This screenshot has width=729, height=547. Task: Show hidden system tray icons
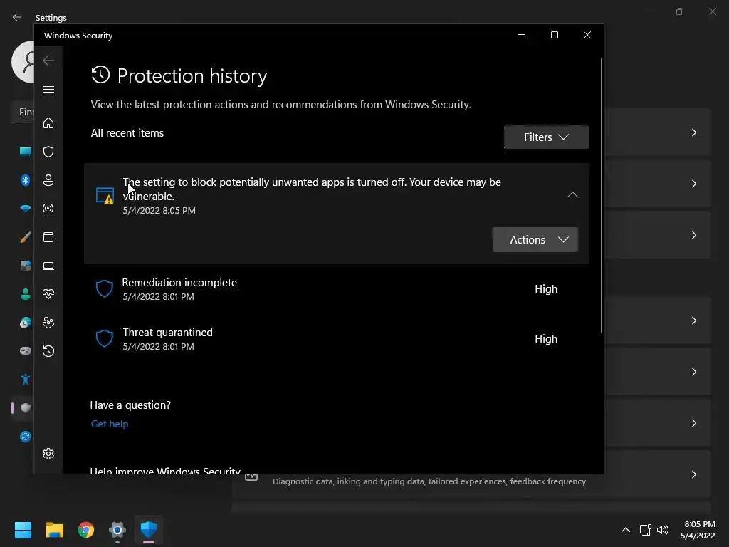coord(626,530)
